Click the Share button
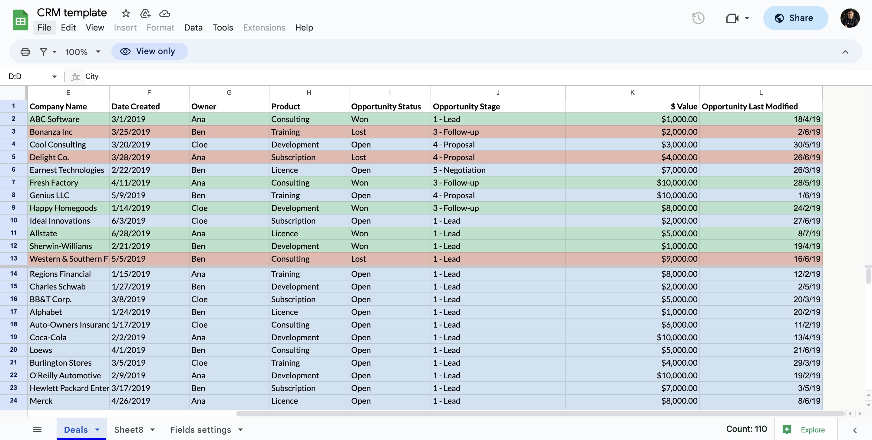Screen dimensions: 872x440 pos(795,18)
